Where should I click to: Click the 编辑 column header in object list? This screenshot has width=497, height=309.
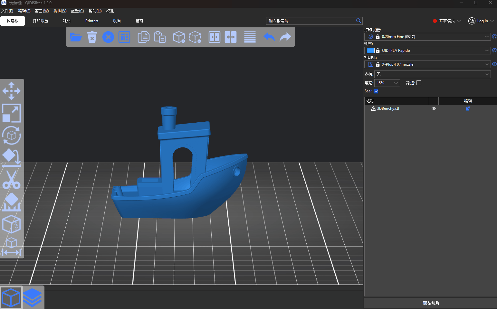[468, 101]
